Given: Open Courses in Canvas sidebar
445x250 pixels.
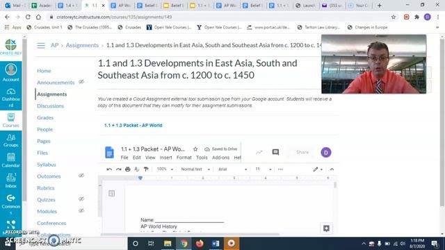Looking at the screenshot, I should click(11, 120).
